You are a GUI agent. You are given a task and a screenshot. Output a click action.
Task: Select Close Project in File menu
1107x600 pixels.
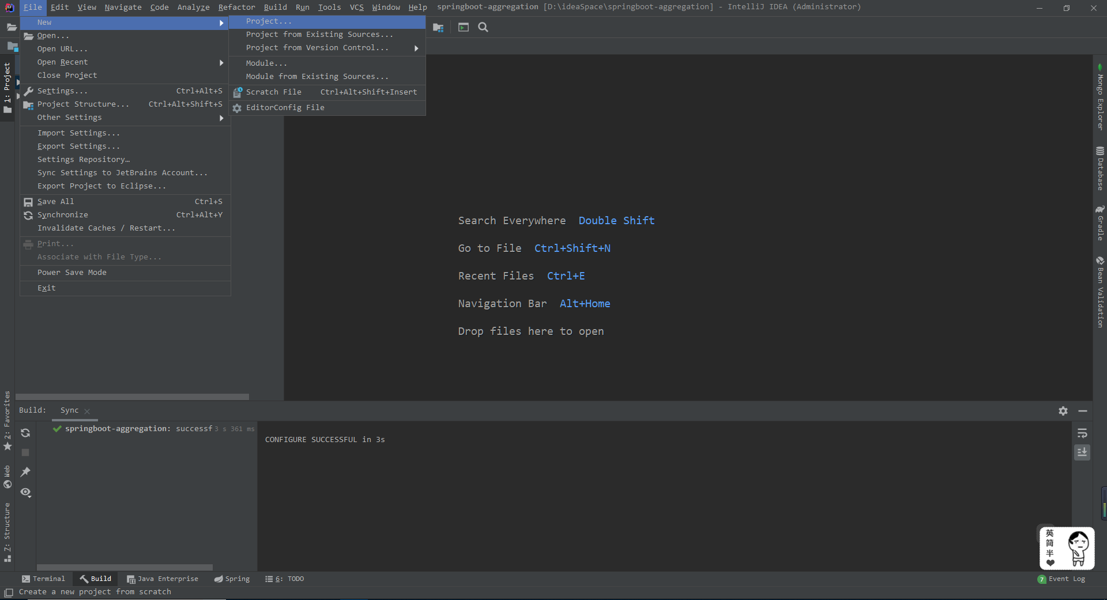click(x=125, y=76)
